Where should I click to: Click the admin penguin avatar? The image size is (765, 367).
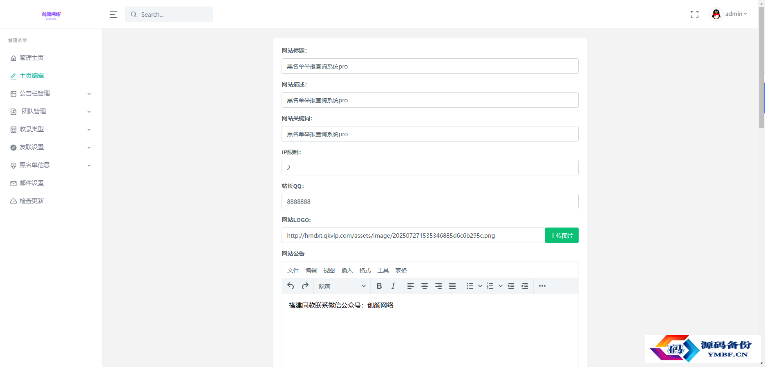point(716,14)
